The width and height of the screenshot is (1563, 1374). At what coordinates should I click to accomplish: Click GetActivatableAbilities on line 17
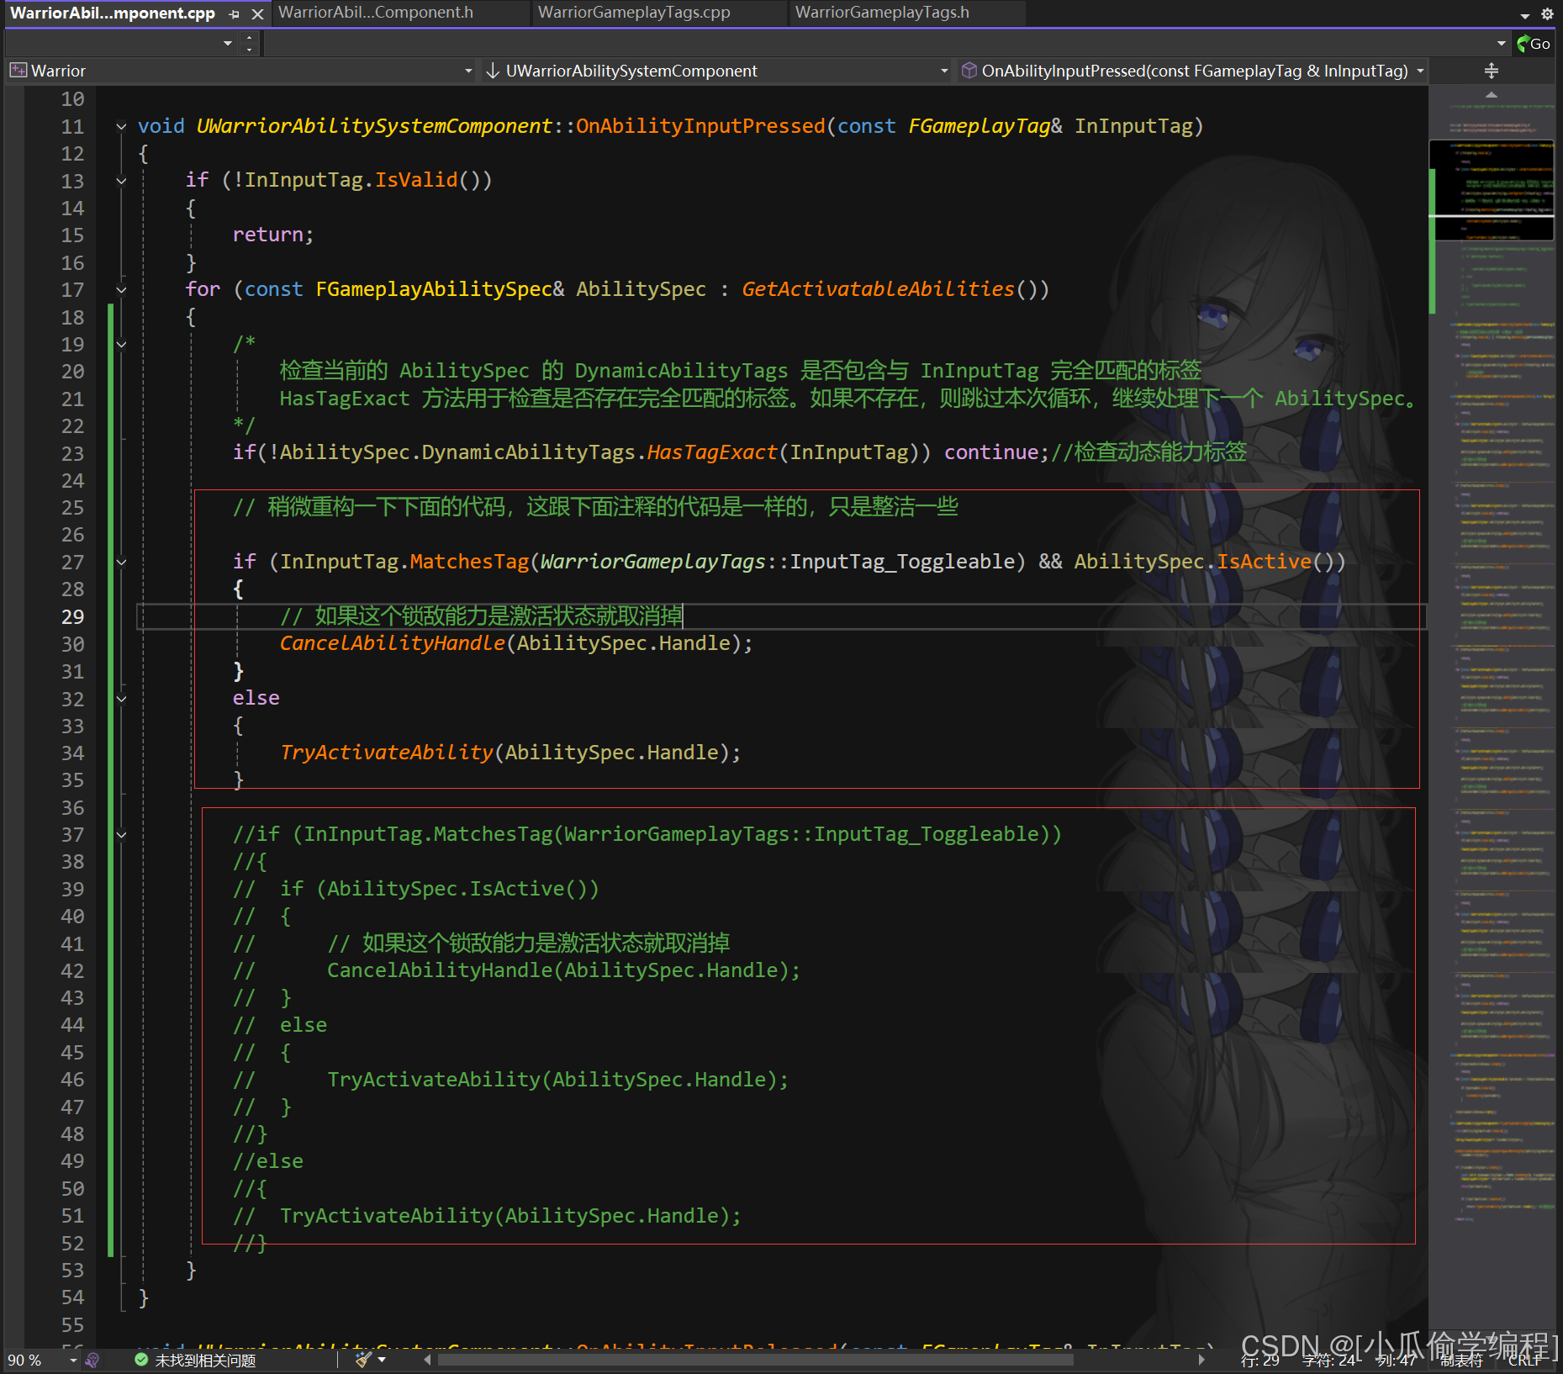878,290
